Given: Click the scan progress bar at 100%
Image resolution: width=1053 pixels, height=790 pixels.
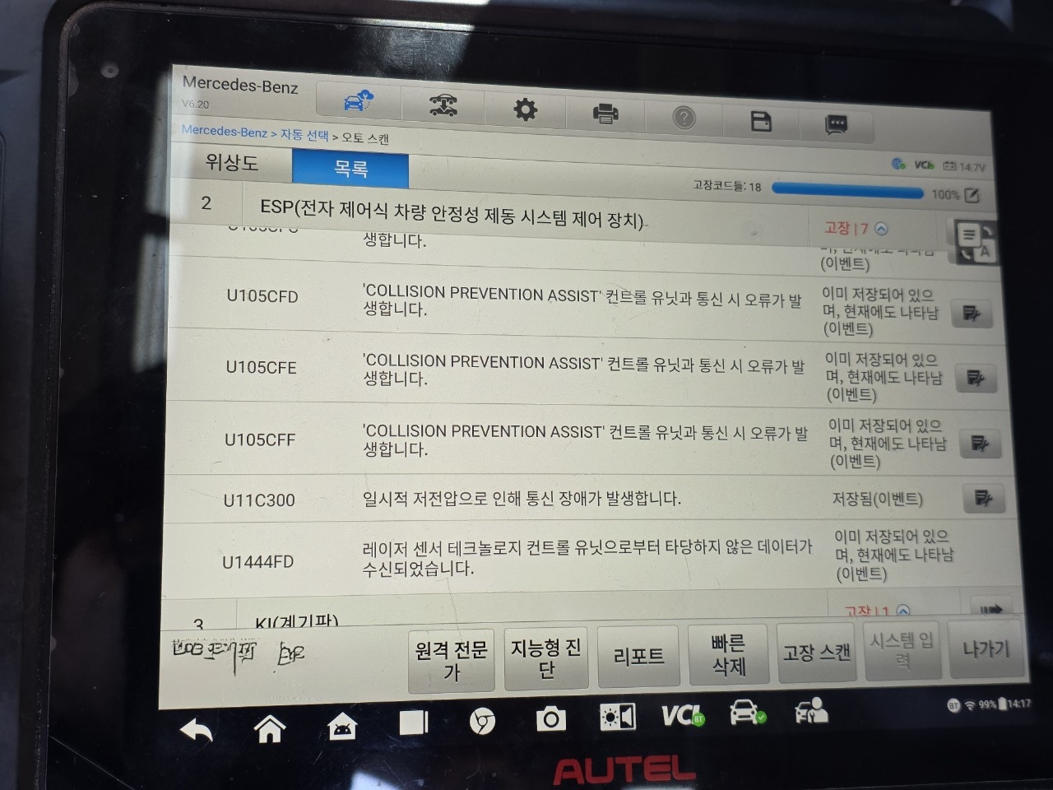Looking at the screenshot, I should (x=847, y=192).
